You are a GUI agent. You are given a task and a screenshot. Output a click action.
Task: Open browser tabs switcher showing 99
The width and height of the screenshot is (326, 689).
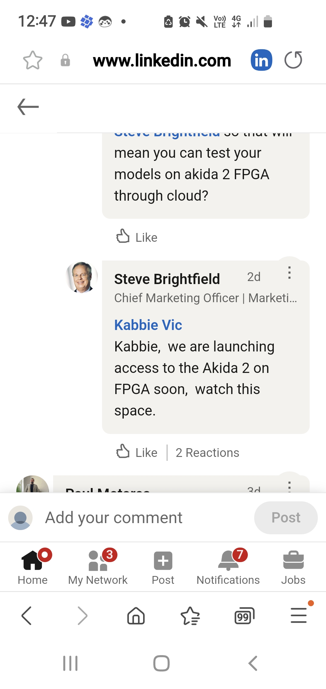click(x=245, y=616)
